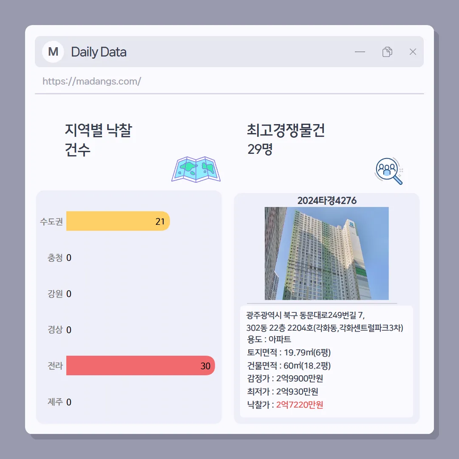This screenshot has height=459, width=459.
Task: Click the 지역별 낙찰 건수 heading
Action: [98, 140]
